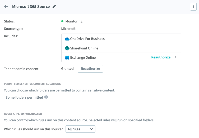Screen dimensions: 199x138
Task: Click the green Monitoring status dot
Action: [62, 21]
